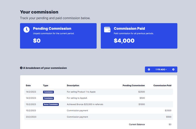
Task: Click the clock icon on Pending Commission card
Action: point(26,30)
